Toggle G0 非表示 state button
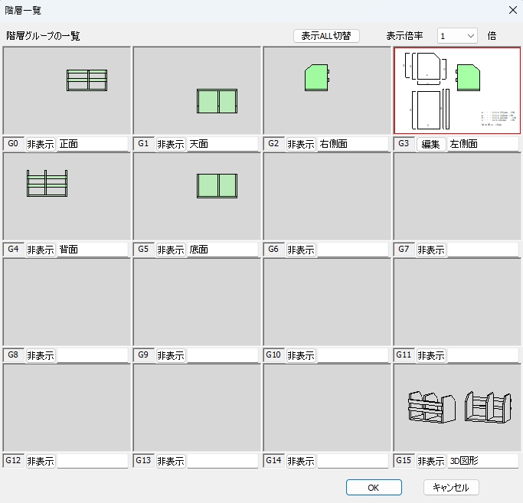The image size is (523, 503). 41,144
